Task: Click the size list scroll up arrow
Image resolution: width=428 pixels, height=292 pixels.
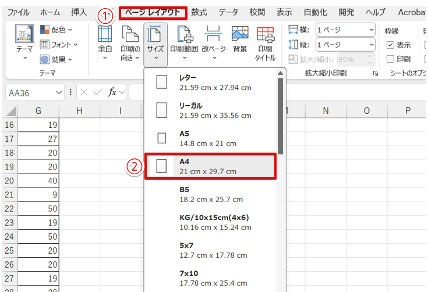Action: (x=280, y=73)
